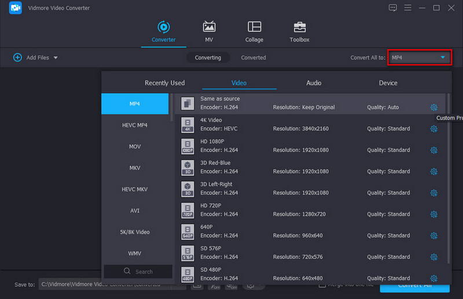Open custom profile gear for Same as source
The width and height of the screenshot is (463, 299).
433,108
